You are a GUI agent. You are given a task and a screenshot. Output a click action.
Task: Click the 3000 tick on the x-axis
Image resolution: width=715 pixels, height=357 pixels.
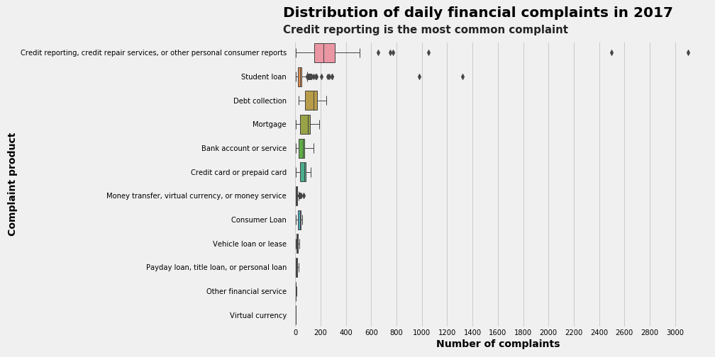pos(675,331)
